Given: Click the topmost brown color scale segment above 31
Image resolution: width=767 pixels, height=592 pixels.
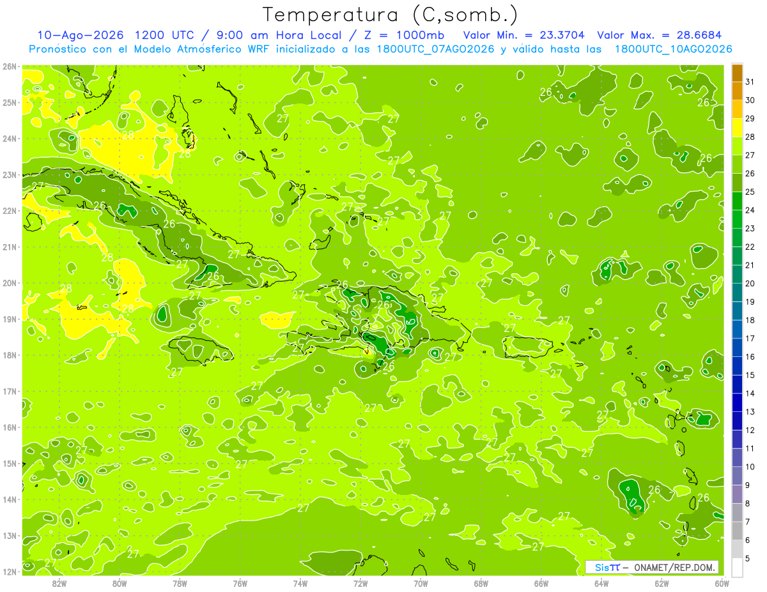Looking at the screenshot, I should [x=737, y=73].
